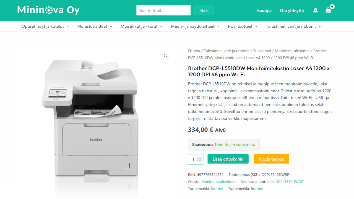Focus the Hae tuotteita search field

(163, 10)
